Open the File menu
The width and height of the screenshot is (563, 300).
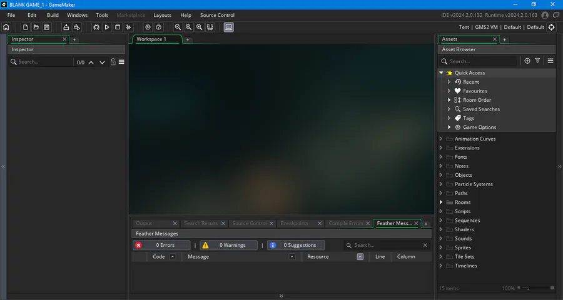tap(11, 15)
